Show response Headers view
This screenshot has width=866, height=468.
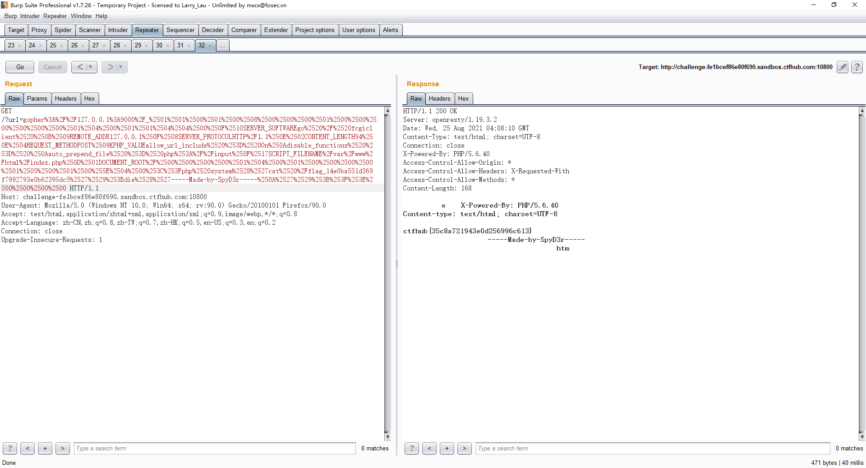click(440, 98)
